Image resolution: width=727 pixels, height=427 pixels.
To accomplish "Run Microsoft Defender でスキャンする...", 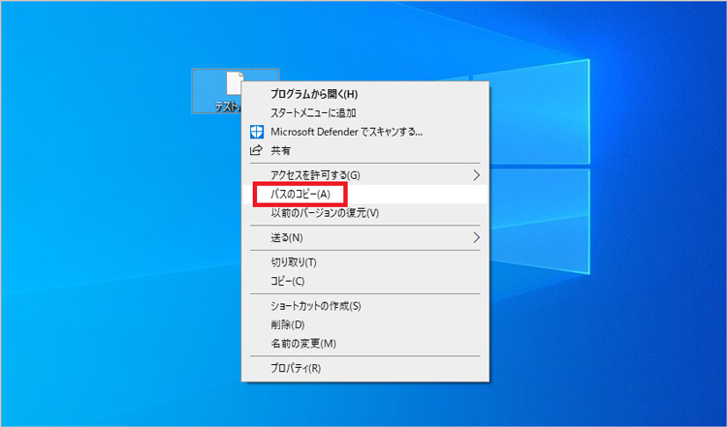I will coord(364,132).
